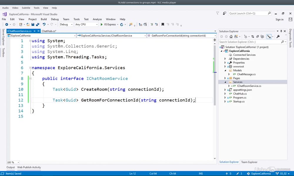This screenshot has height=176, width=294.
Task: Click the Solution Explorer Home icon
Action: pyautogui.click(x=231, y=36)
